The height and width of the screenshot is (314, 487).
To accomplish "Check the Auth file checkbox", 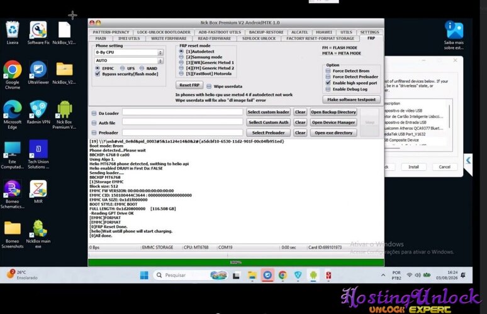I will (94, 123).
